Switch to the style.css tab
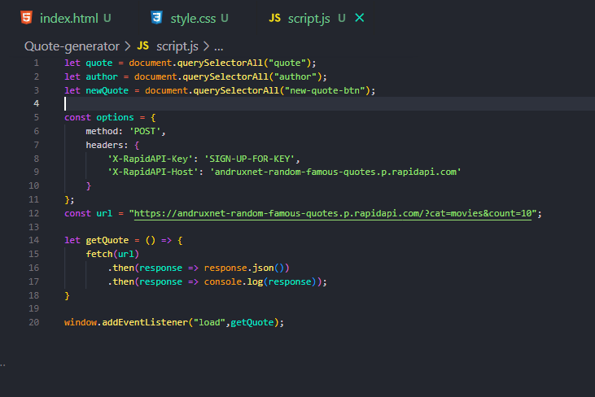 coord(193,18)
